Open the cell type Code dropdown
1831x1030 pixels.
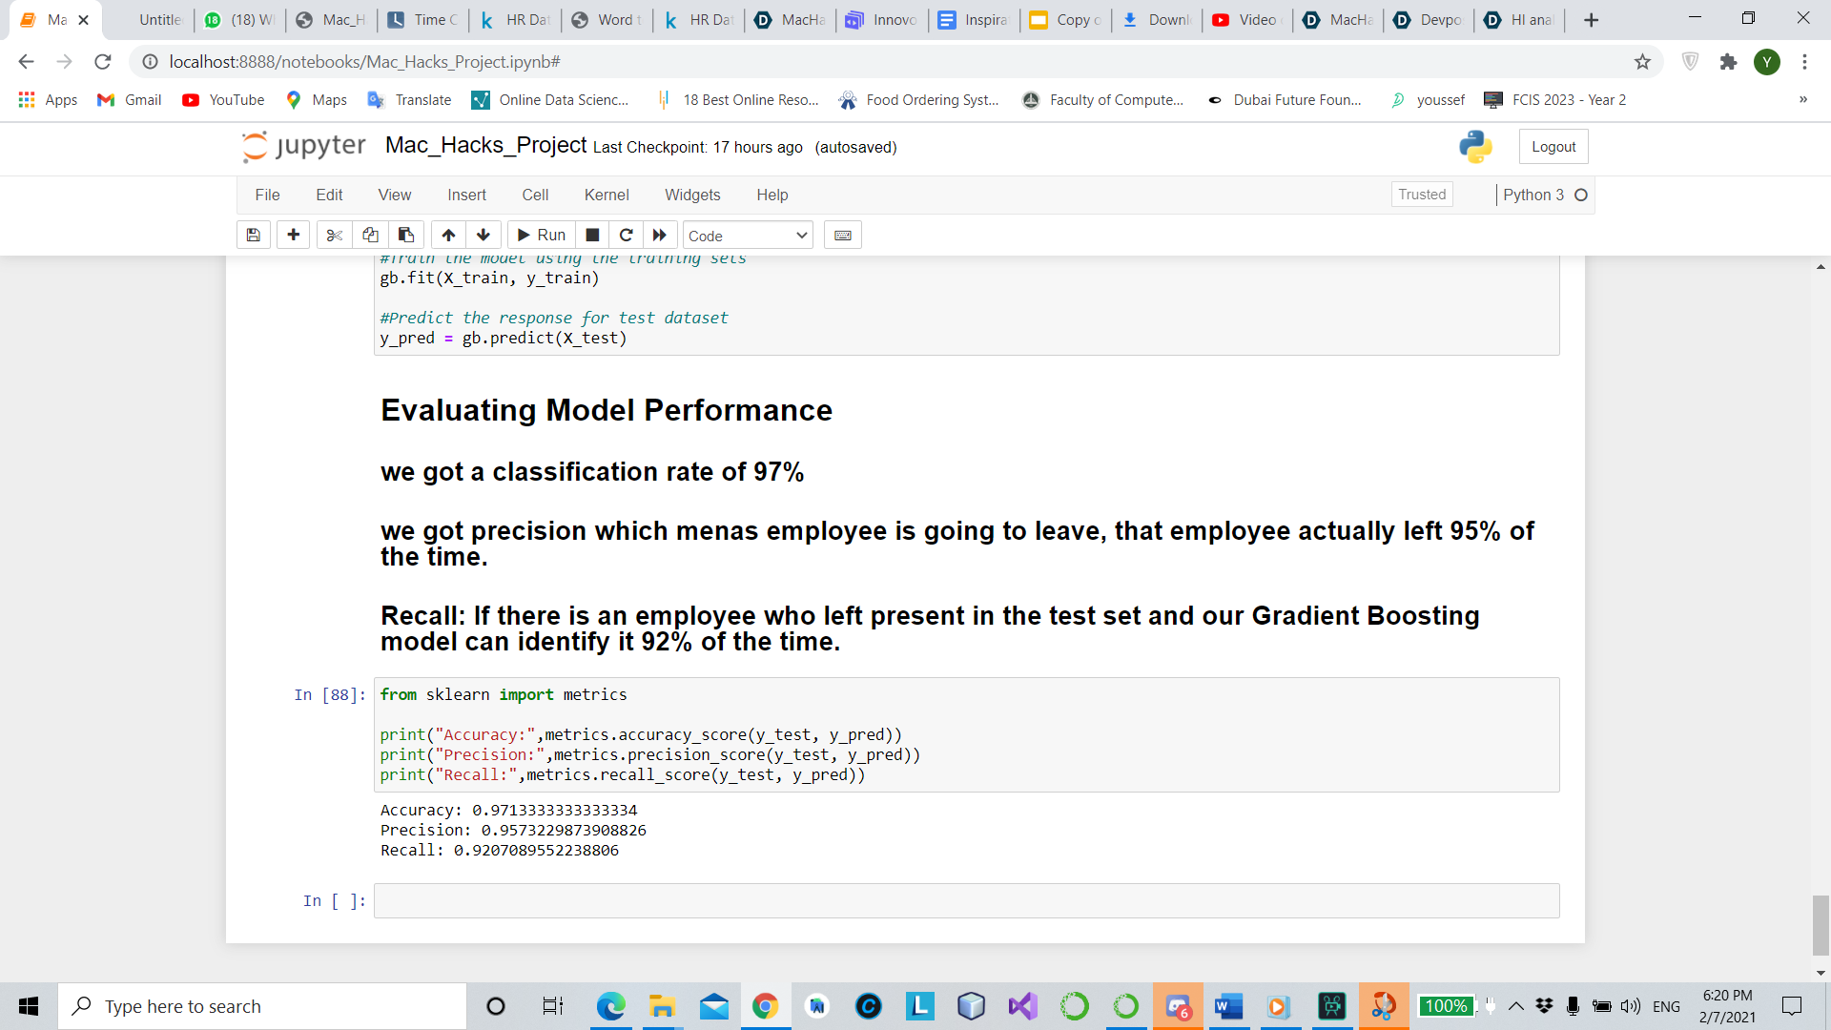pos(748,236)
